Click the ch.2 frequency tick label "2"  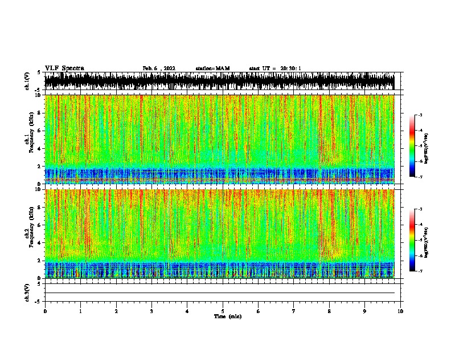tap(40, 261)
